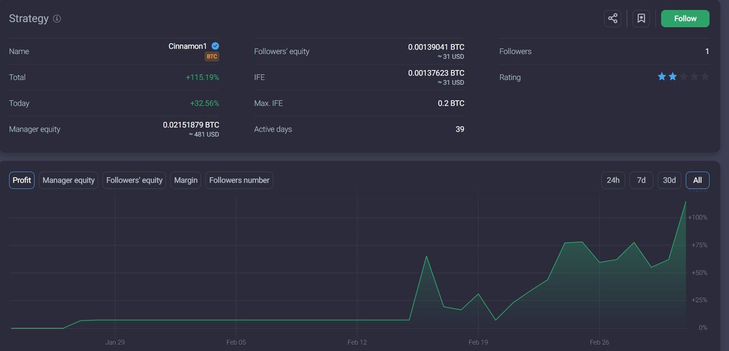Click the Feb 26 date on chart axis

pos(599,342)
